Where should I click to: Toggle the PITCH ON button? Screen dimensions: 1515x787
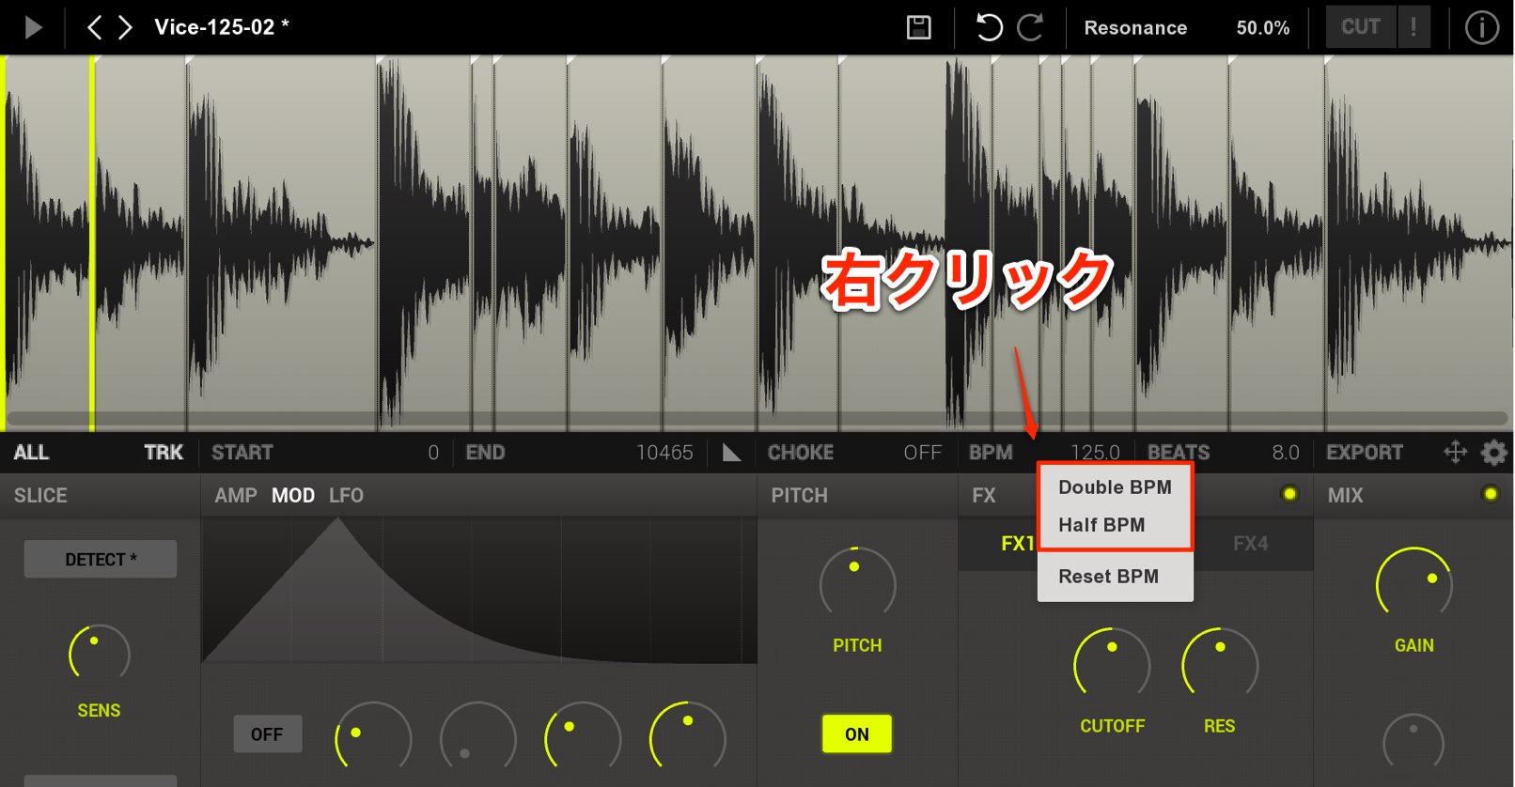[856, 734]
